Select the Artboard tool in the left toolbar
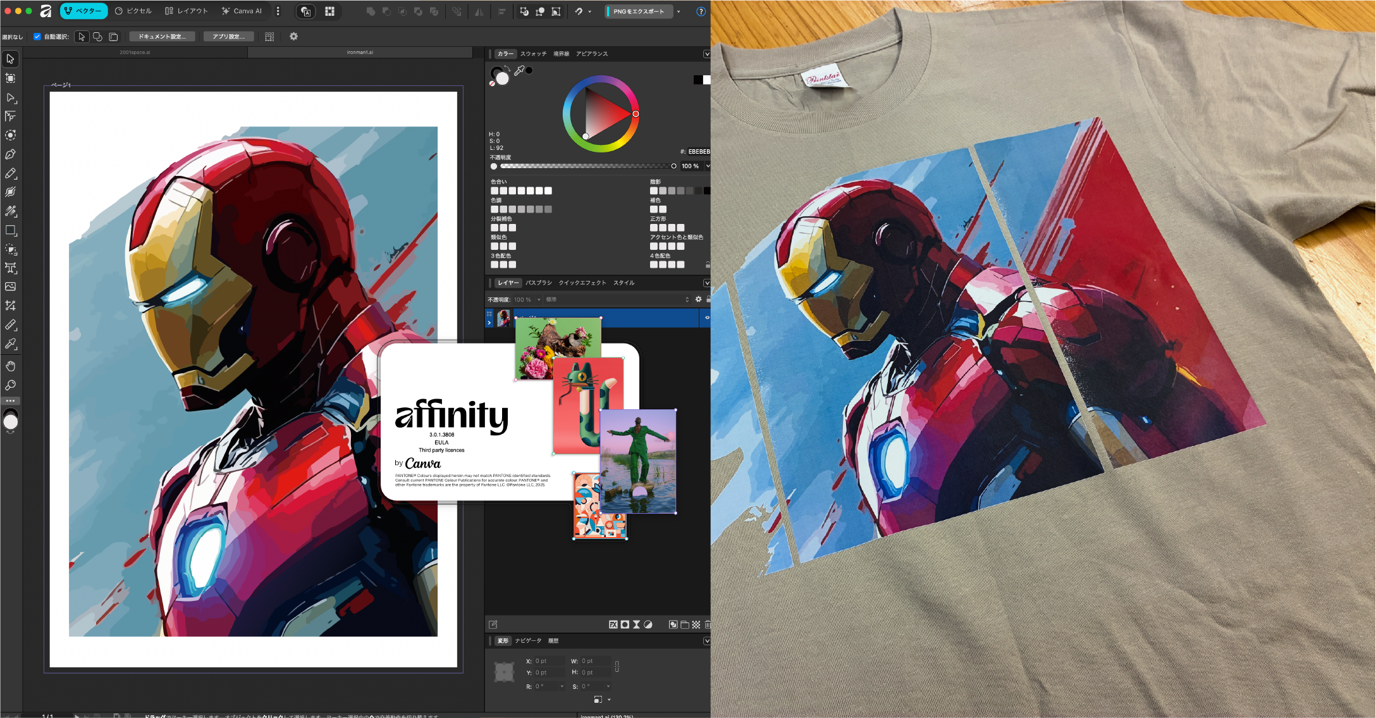 [11, 78]
